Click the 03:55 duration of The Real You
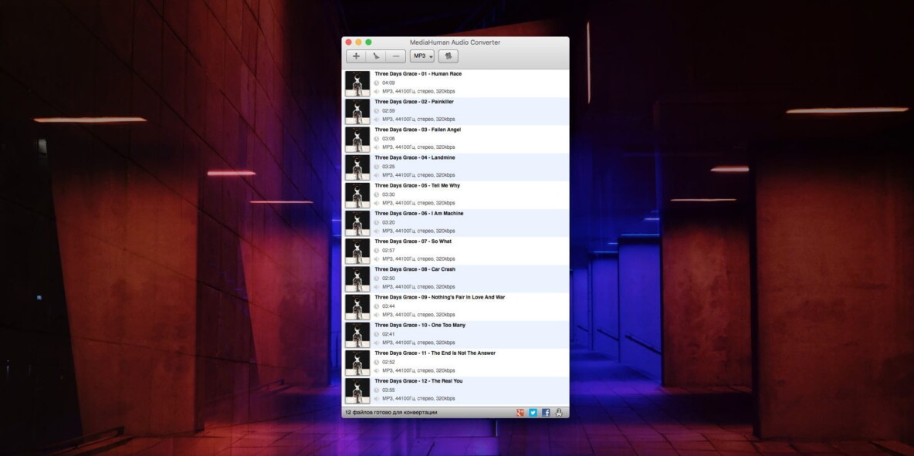914x456 pixels. 388,390
